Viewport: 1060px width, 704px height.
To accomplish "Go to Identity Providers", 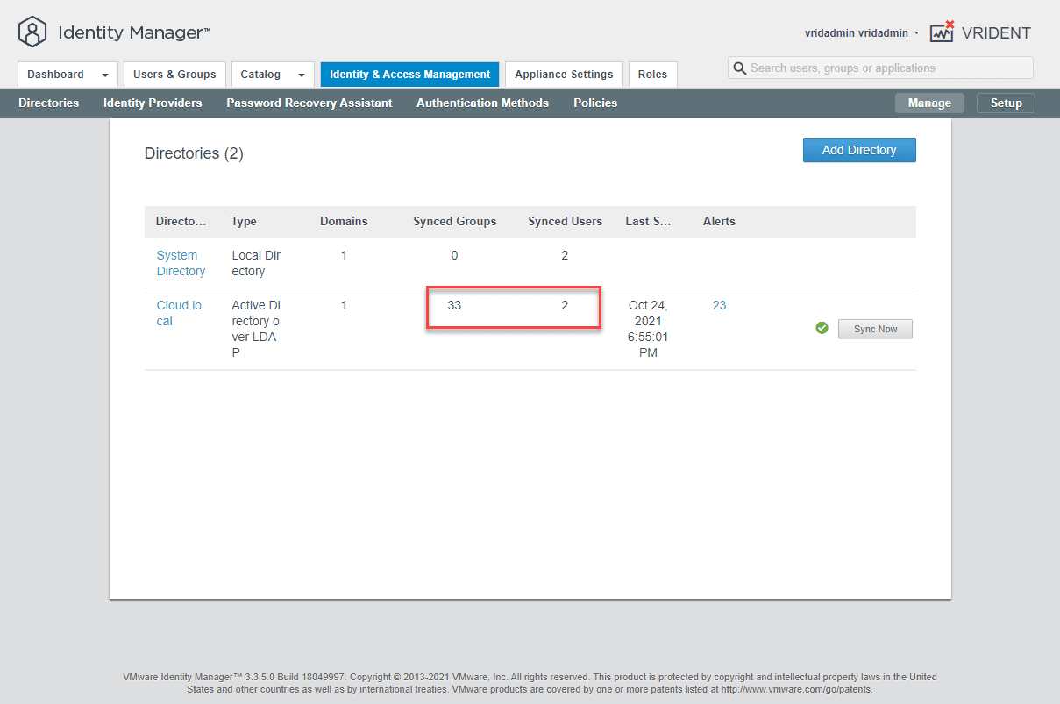I will pyautogui.click(x=153, y=103).
